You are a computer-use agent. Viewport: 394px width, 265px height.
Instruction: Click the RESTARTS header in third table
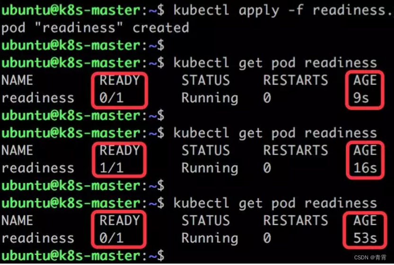[296, 221]
